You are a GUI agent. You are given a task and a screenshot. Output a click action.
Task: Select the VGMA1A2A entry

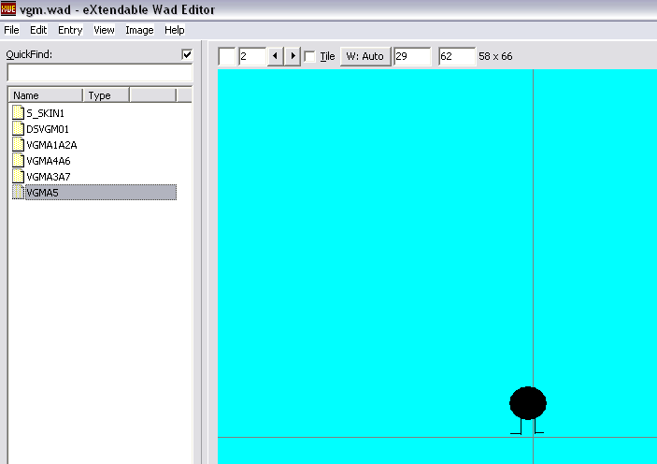(x=51, y=145)
